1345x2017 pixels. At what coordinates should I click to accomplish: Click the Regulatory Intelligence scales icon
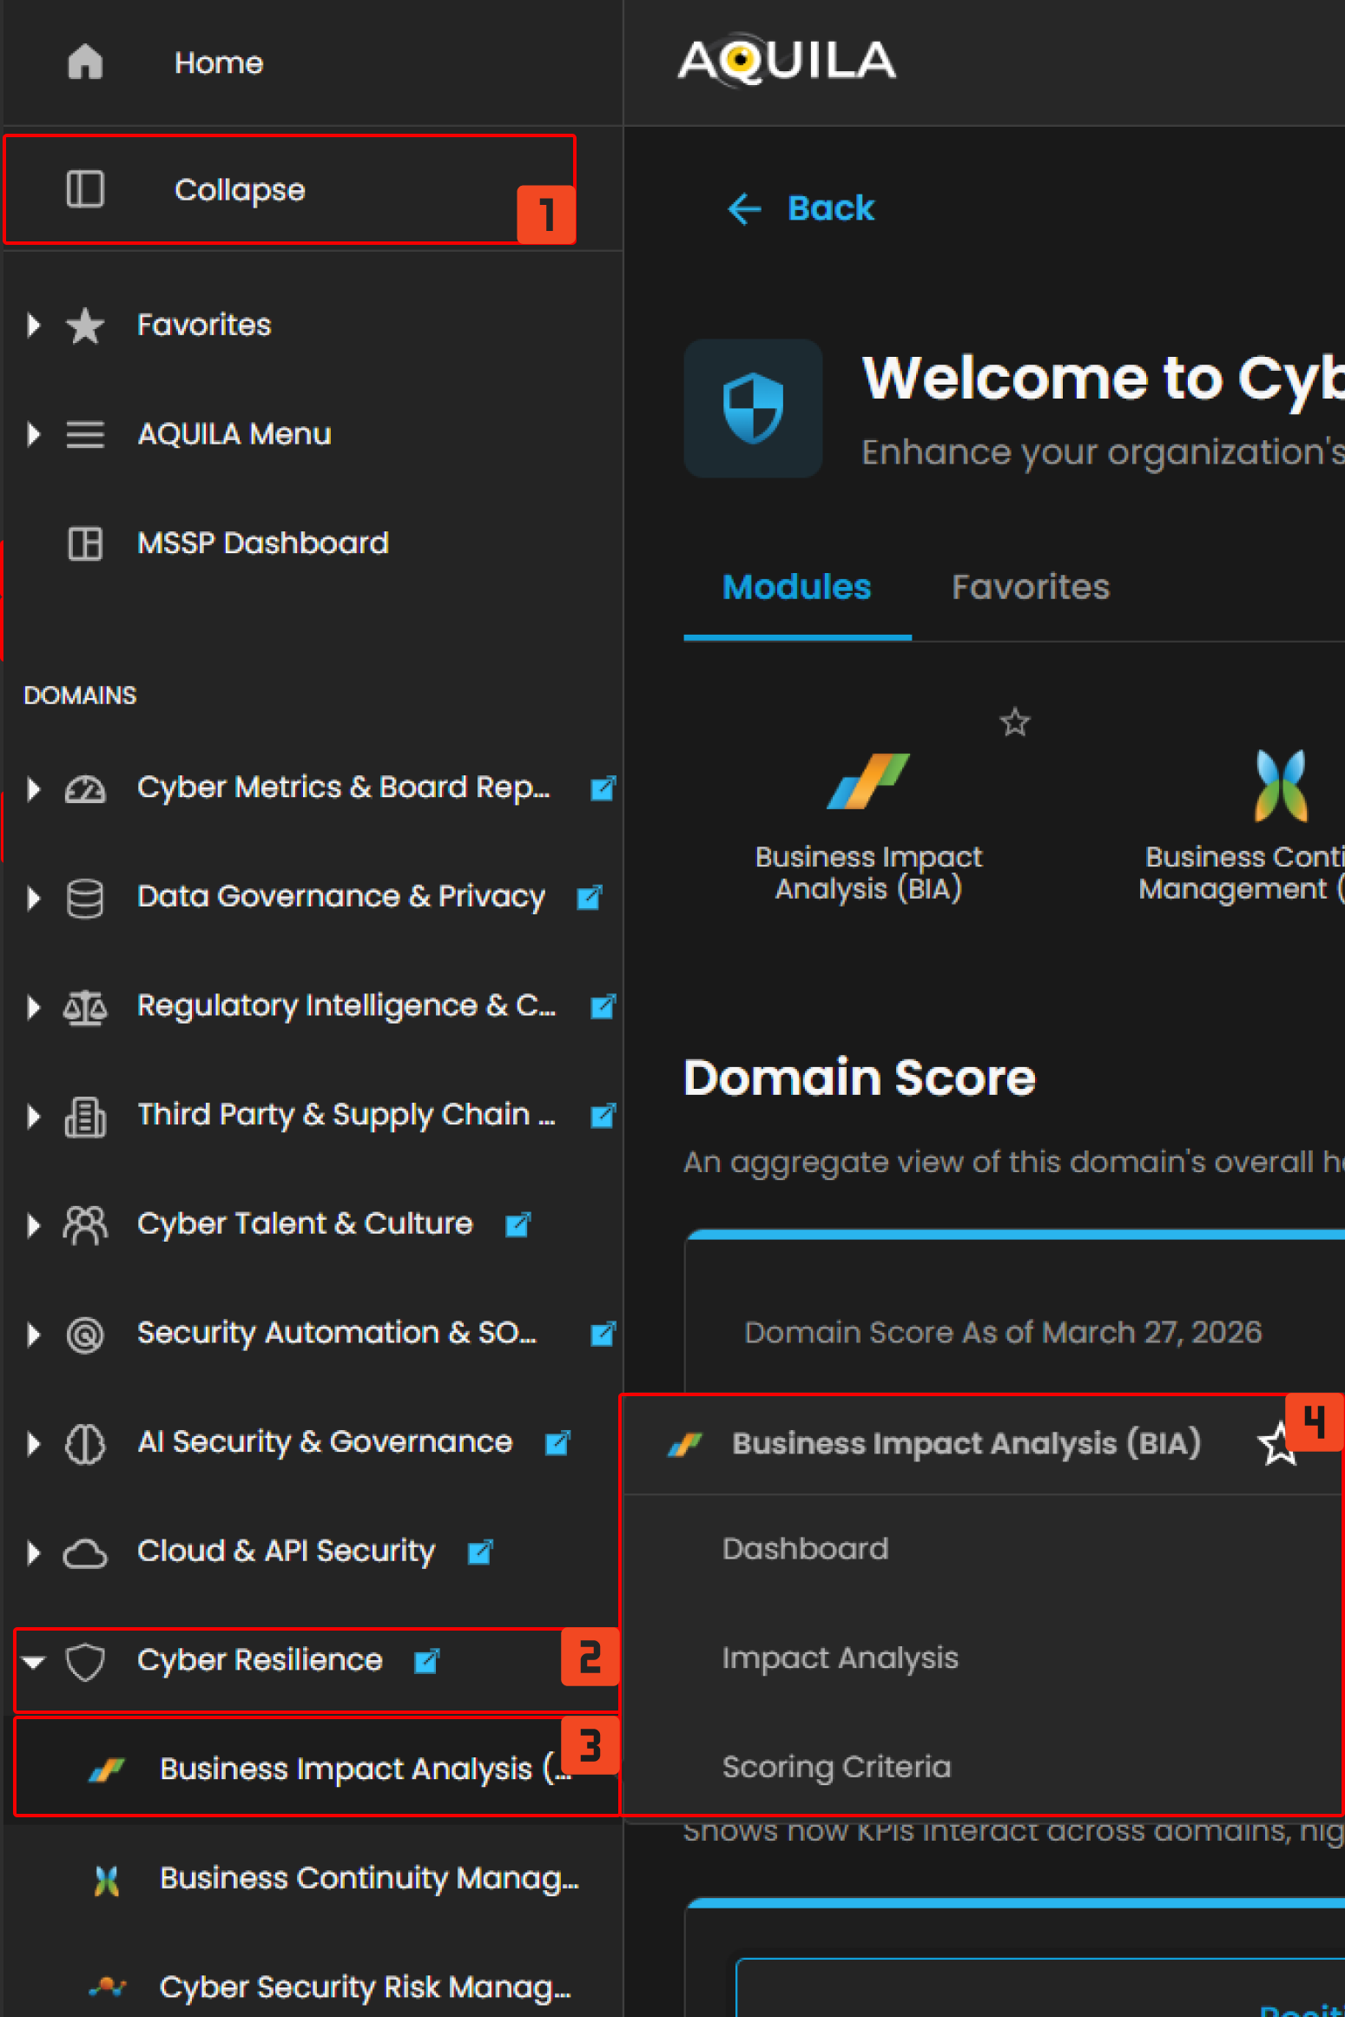pos(85,1007)
